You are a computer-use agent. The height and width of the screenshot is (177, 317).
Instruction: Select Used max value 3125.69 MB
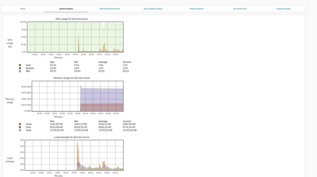click(x=56, y=124)
